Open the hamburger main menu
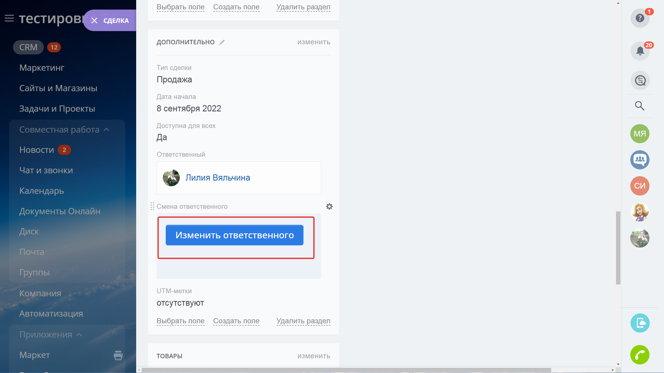 [9, 18]
